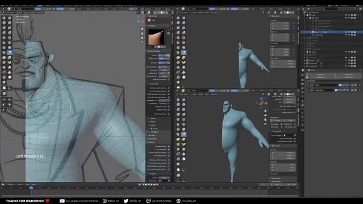
Task: Open Face Sets menu in left viewport header
Action: tap(40, 12)
